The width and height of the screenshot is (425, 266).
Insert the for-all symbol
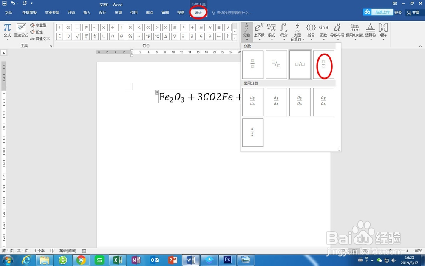point(228,27)
